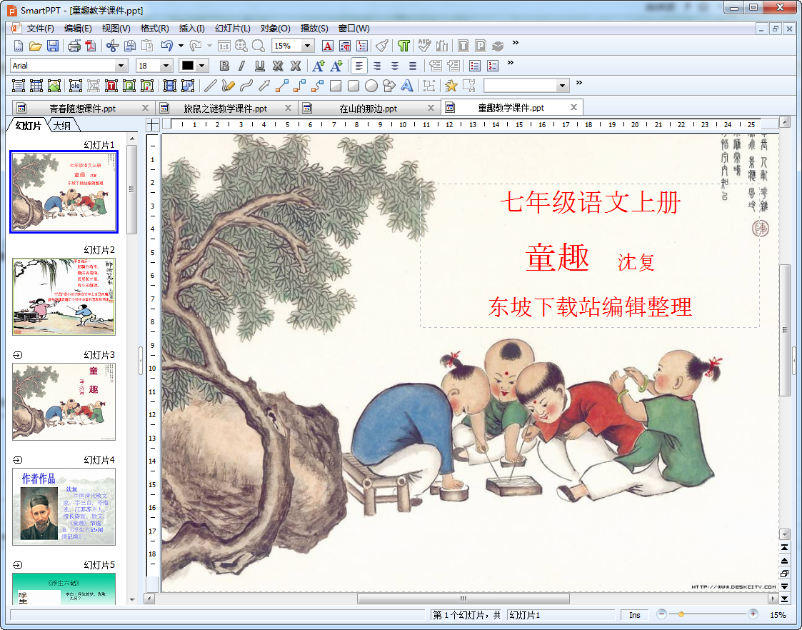
Task: Open a file with the folder icon
Action: point(35,46)
